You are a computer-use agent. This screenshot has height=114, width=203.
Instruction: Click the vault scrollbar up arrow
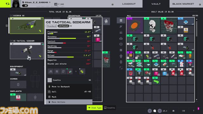point(197,19)
